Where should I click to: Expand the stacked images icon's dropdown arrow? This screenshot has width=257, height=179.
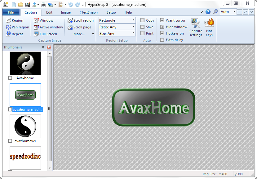click(55, 5)
